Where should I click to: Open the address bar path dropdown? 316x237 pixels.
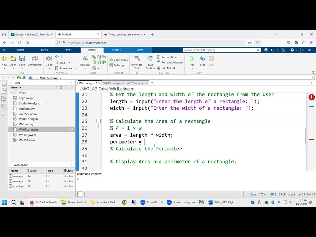point(312,78)
